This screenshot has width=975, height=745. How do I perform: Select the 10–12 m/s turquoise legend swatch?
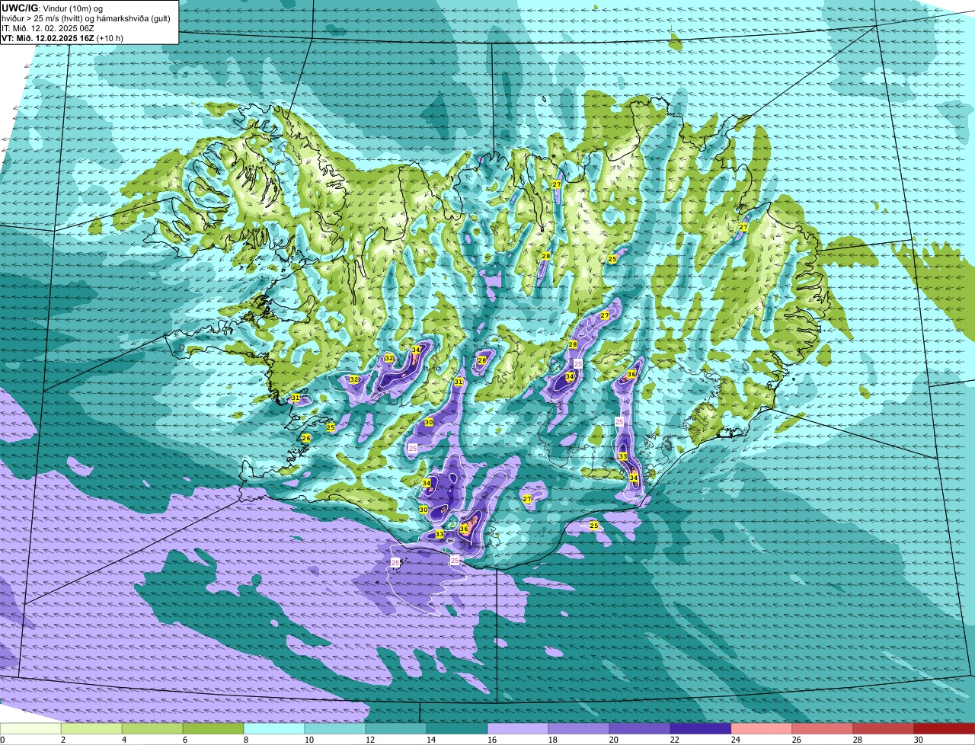[335, 729]
